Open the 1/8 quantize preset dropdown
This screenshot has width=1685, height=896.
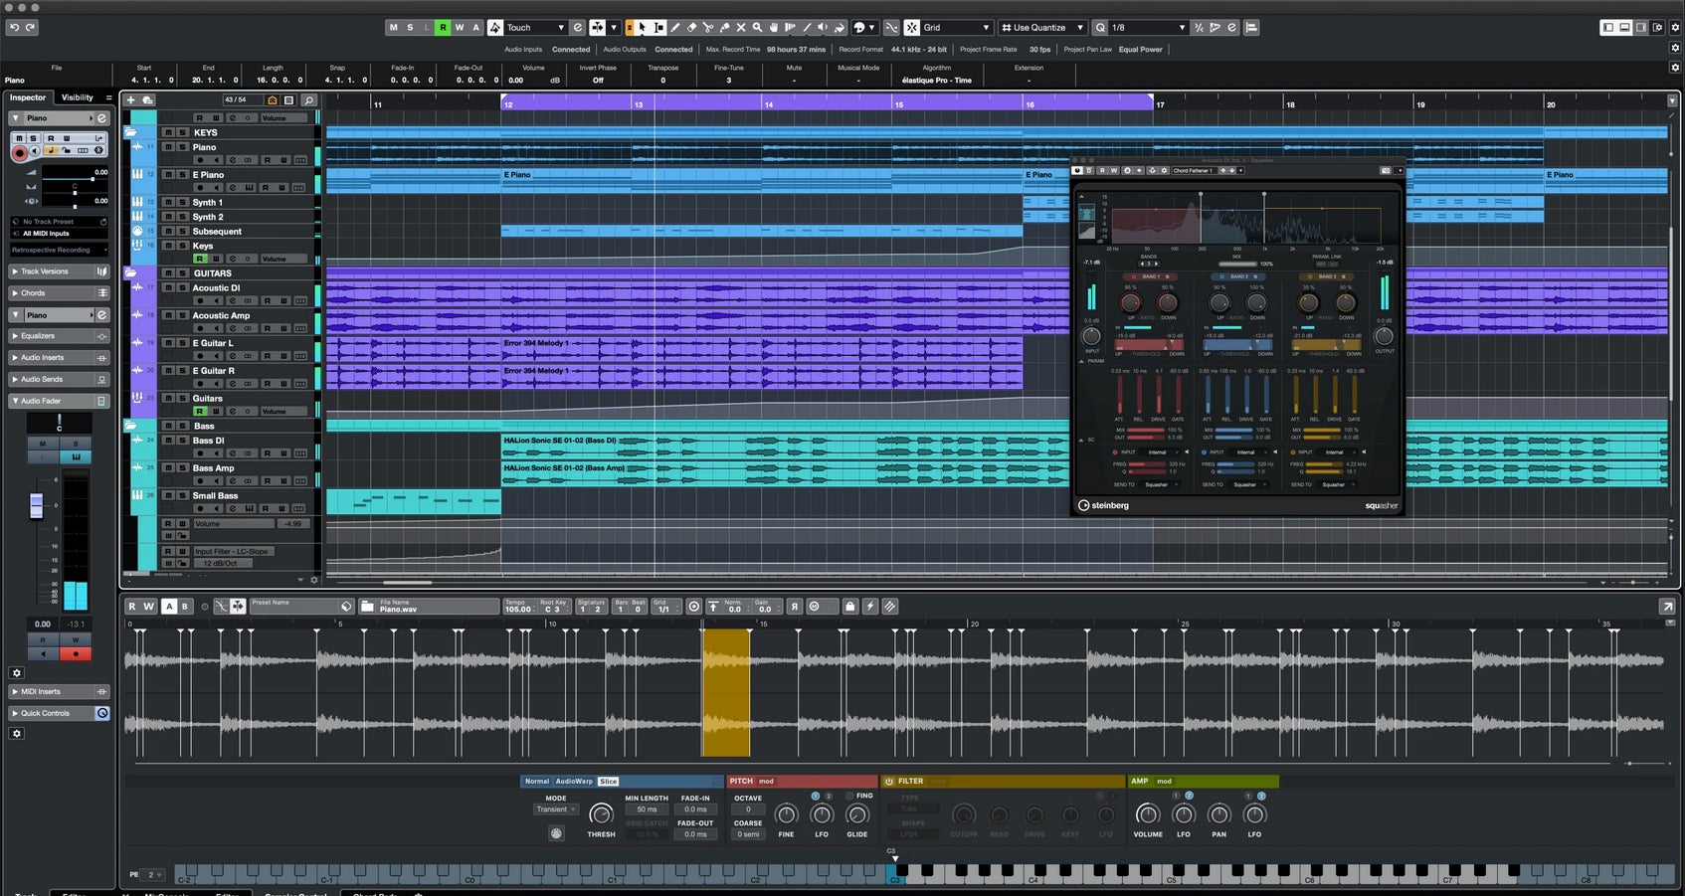pyautogui.click(x=1147, y=28)
